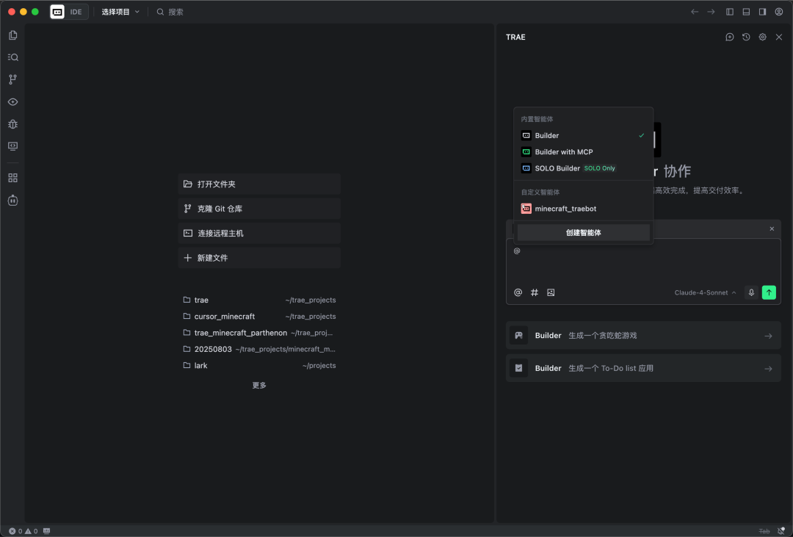Screen dimensions: 793x537
Task: Open chat history in TRAE panel
Action: coord(746,37)
